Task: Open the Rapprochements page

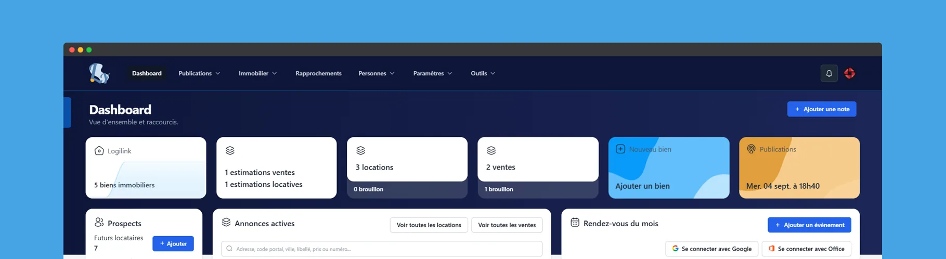Action: (x=318, y=73)
